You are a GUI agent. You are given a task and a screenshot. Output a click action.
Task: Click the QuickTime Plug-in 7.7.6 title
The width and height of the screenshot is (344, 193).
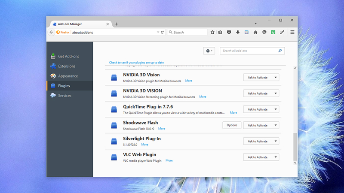pos(148,107)
